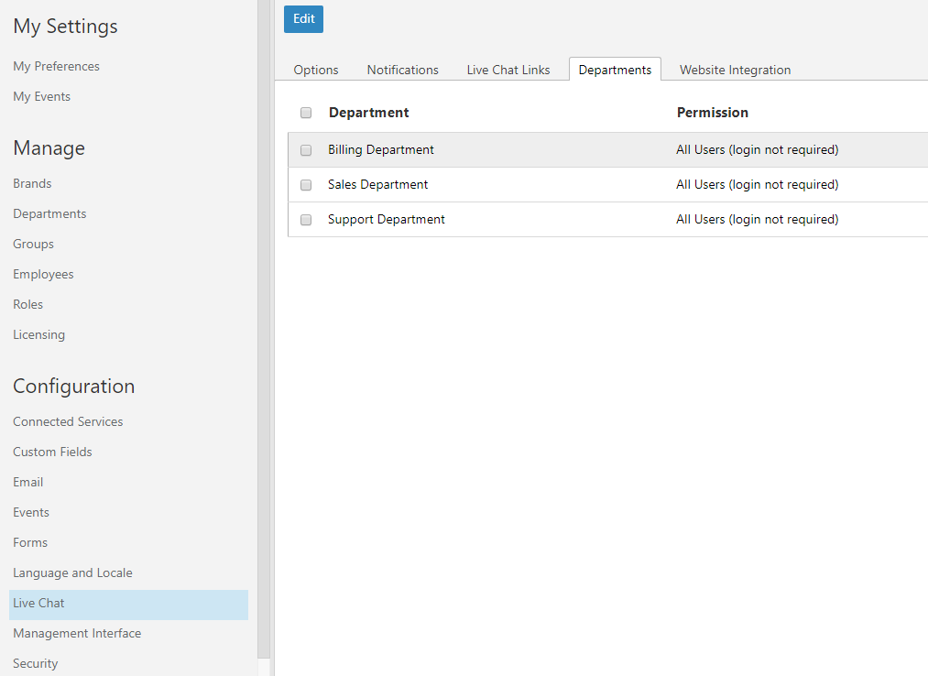Open the Notifications tab

point(402,70)
